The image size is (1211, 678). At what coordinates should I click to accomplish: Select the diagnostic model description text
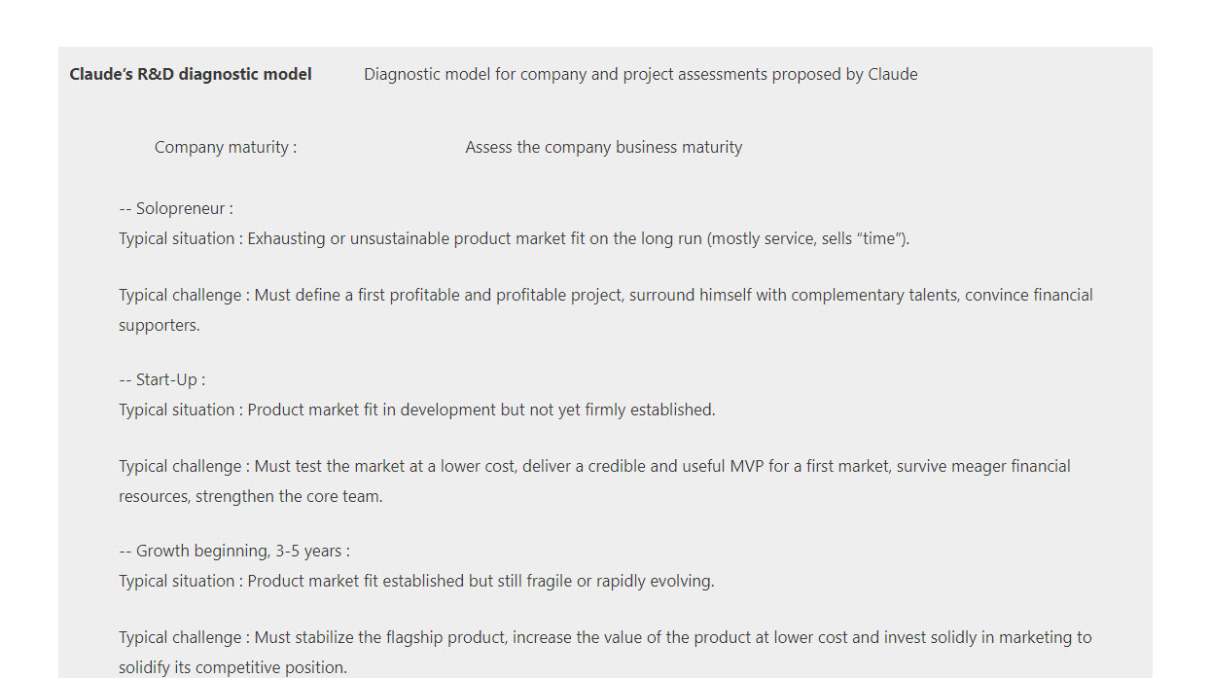point(641,74)
